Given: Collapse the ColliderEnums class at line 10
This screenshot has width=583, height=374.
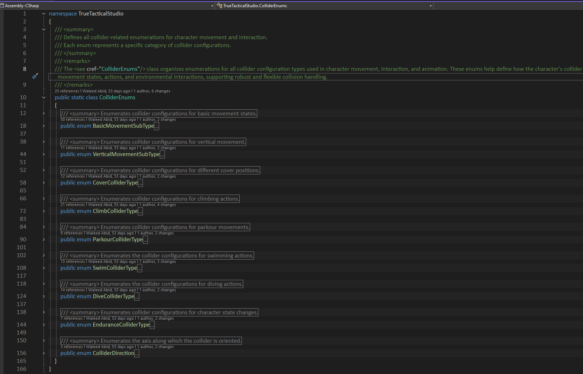Looking at the screenshot, I should point(44,97).
